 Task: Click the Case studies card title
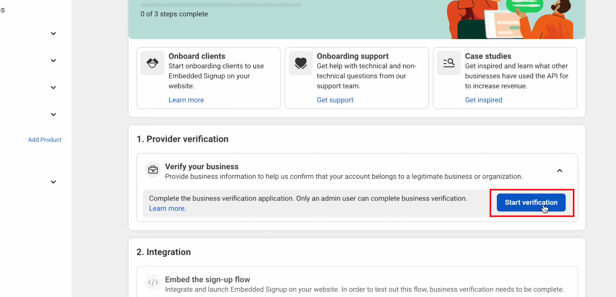pos(488,56)
